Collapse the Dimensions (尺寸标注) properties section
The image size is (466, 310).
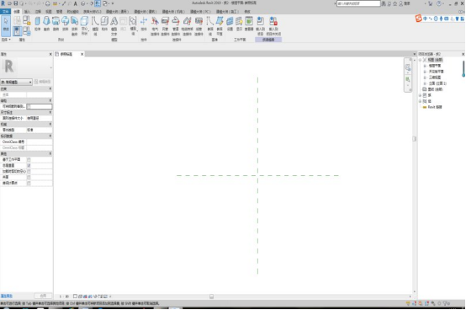(x=50, y=112)
